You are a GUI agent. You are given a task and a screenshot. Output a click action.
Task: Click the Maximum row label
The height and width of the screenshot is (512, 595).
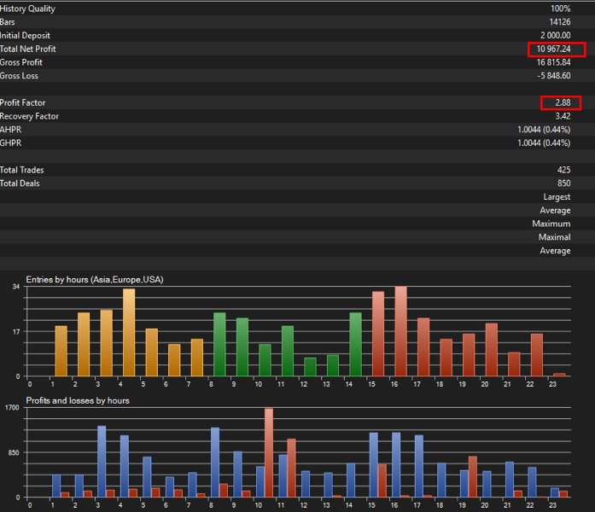[x=551, y=224]
